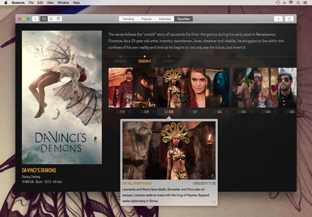
Task: Open the Calendar tab
Action: [x=165, y=19]
